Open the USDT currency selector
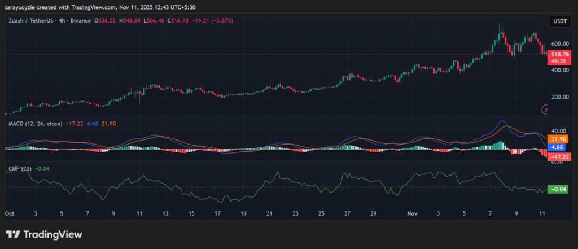This screenshot has width=578, height=249. [558, 21]
